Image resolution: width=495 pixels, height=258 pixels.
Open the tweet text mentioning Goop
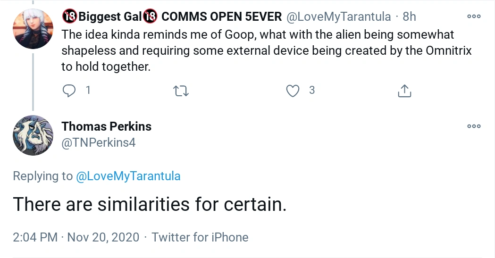click(x=264, y=50)
